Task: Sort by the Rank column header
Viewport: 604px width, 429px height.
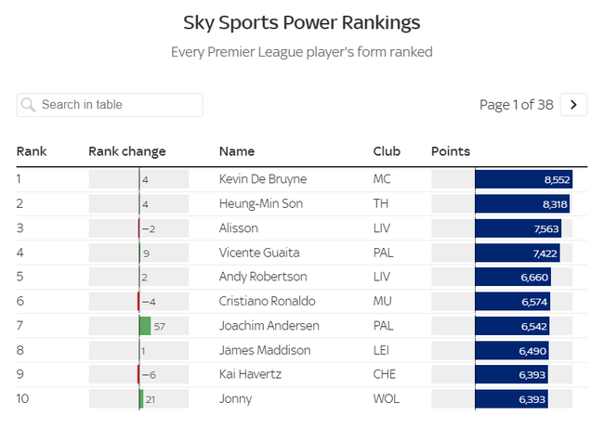Action: 32,151
